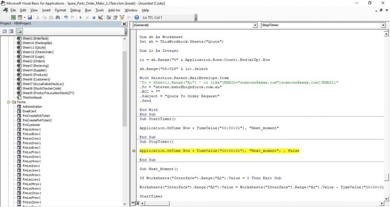390x207 pixels.
Task: Click the Insert UserForm toolbar icon
Action: (x=20, y=17)
